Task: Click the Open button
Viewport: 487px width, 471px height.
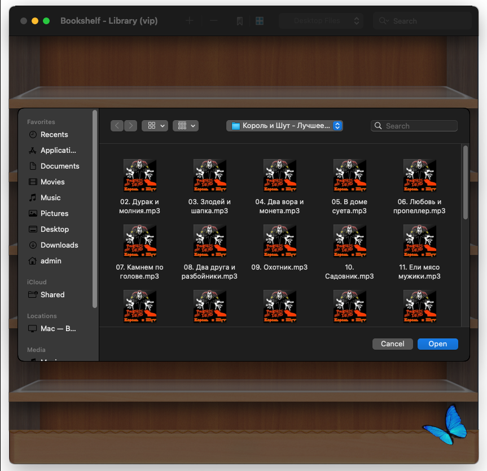Action: [437, 344]
